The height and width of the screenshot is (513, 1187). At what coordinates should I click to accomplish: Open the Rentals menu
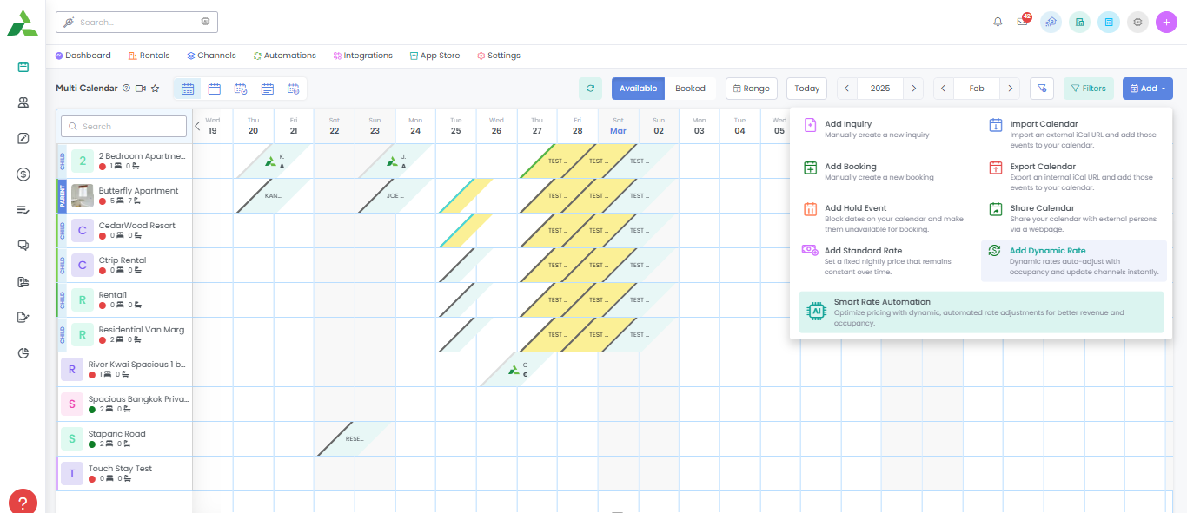[x=149, y=56]
